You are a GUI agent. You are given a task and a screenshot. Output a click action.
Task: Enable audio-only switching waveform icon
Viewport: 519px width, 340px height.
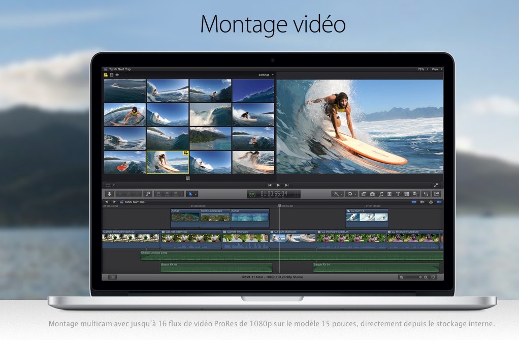coord(117,75)
